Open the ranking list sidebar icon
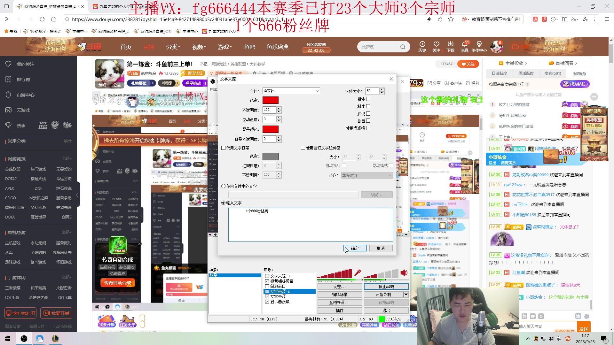The width and height of the screenshot is (614, 345). coord(9,80)
